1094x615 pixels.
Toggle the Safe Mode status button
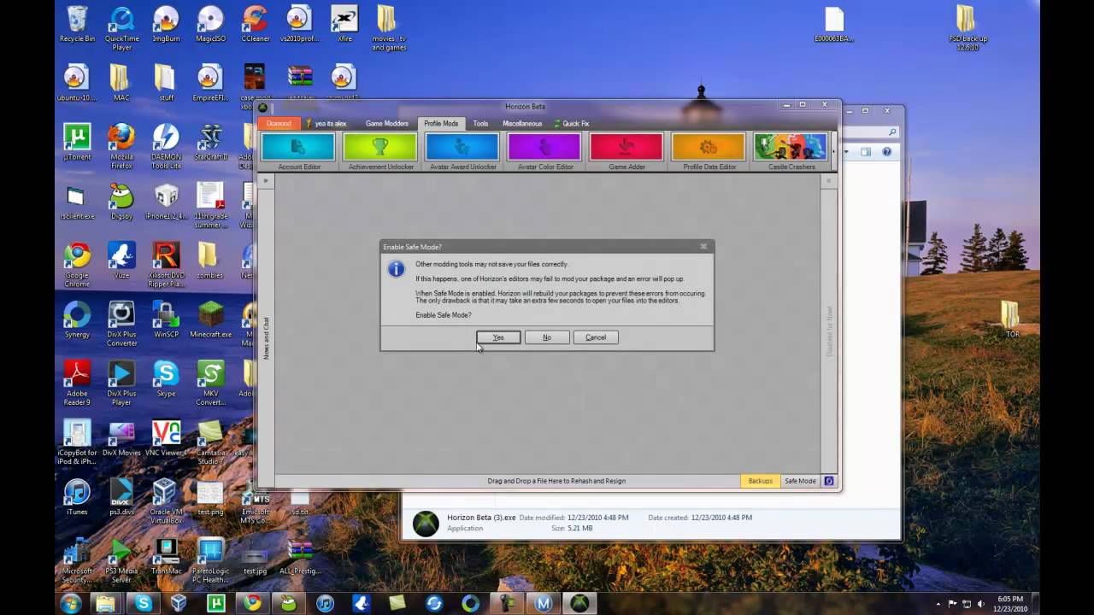(800, 481)
